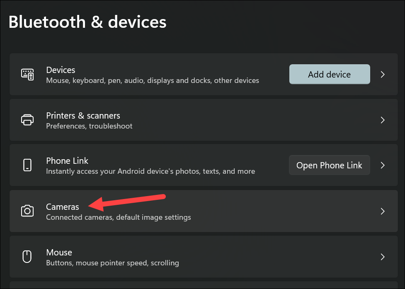Open the Cameras settings page

pos(62,206)
